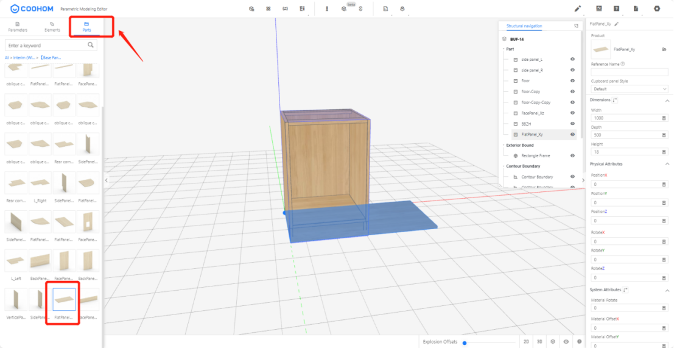Image resolution: width=674 pixels, height=348 pixels.
Task: Open the Cupboard panel Style dropdown
Action: click(x=629, y=89)
